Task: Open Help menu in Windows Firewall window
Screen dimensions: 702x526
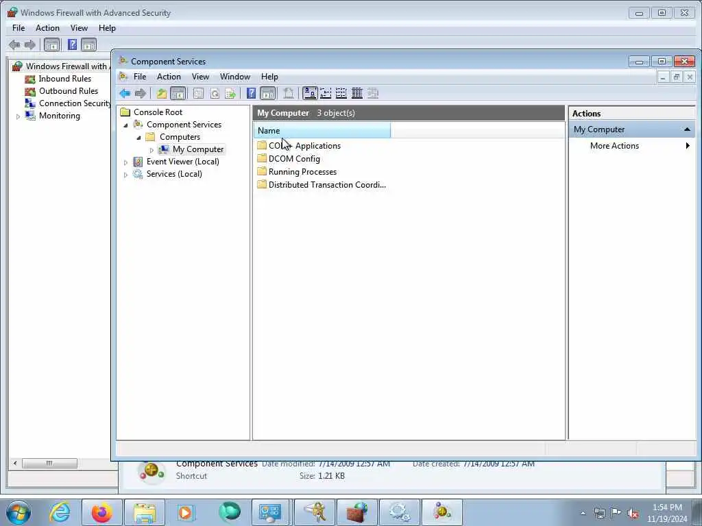Action: [107, 27]
